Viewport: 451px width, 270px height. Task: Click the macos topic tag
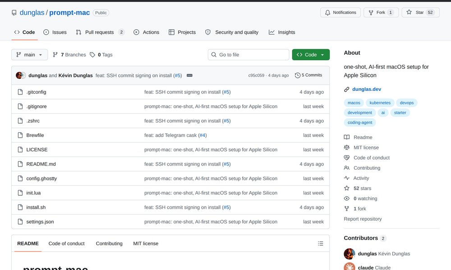coord(354,103)
